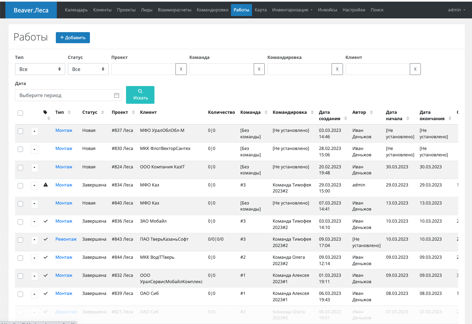The width and height of the screenshot is (472, 324).
Task: Expand row actions for #830 Леса
Action: (34, 149)
